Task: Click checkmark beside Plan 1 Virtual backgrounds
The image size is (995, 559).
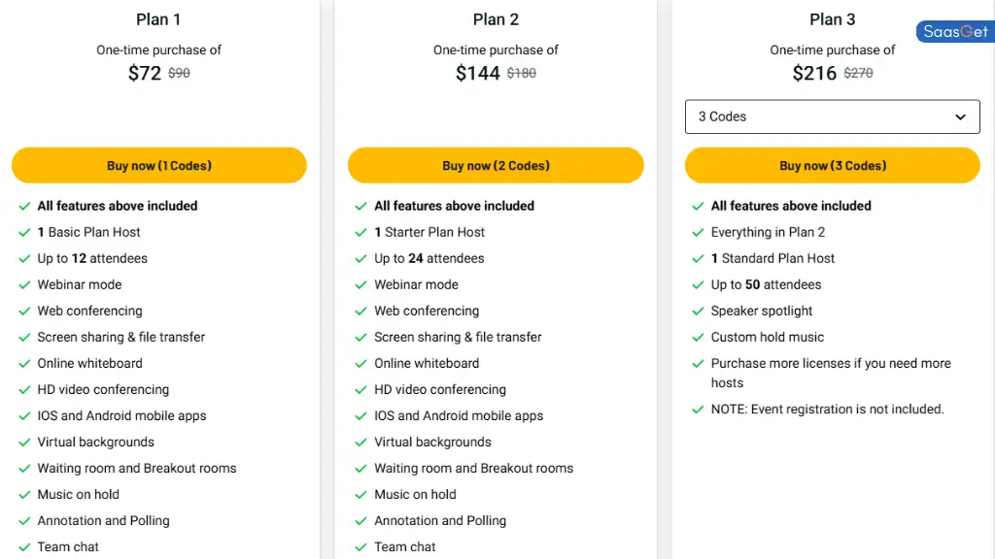Action: (24, 443)
